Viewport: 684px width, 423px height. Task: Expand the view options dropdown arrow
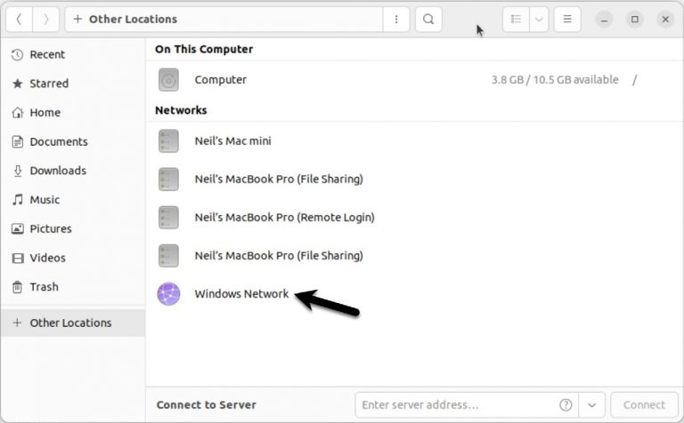(x=539, y=19)
